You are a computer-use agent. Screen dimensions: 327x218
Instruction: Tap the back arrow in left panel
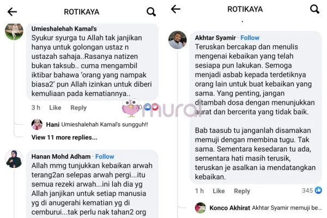12,11
